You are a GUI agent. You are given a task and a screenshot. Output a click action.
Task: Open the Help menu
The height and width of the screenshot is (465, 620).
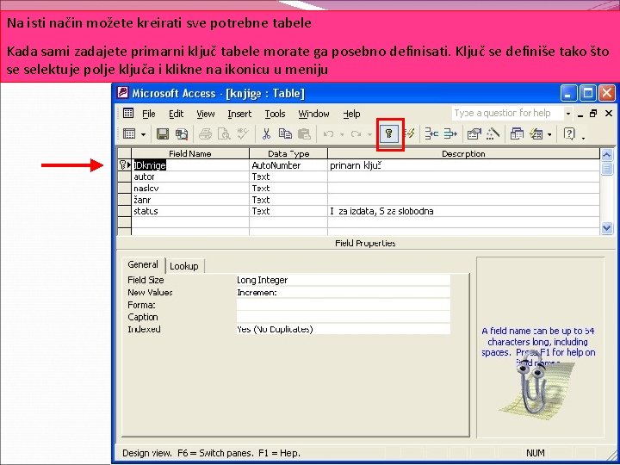[x=351, y=114]
